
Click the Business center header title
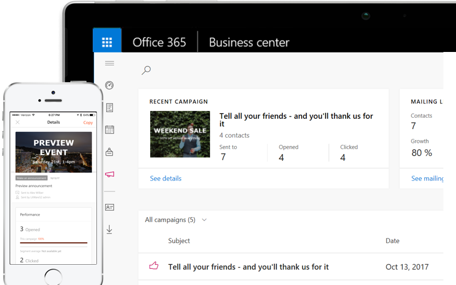(x=249, y=42)
